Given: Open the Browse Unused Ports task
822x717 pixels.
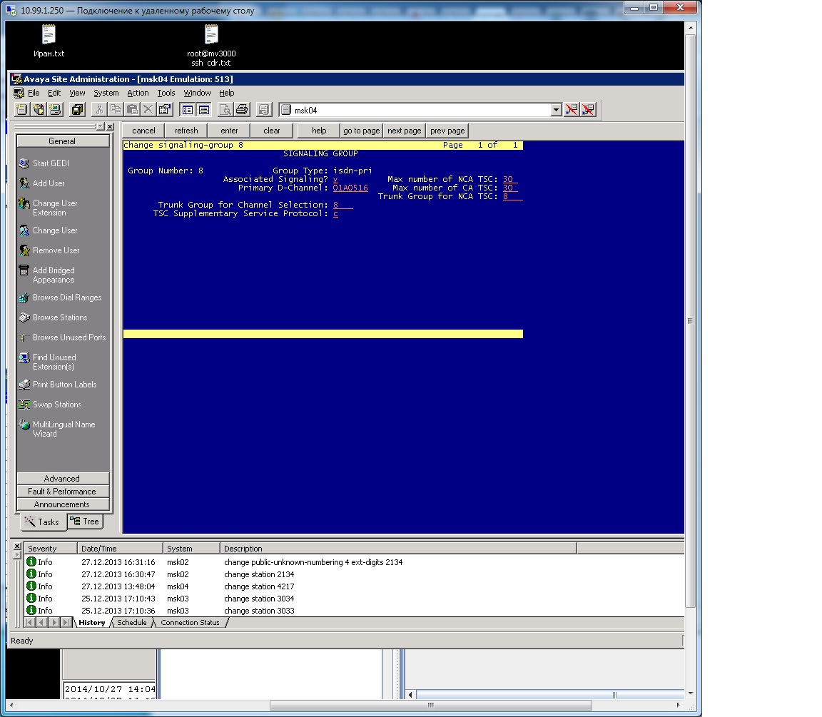Looking at the screenshot, I should pos(62,337).
